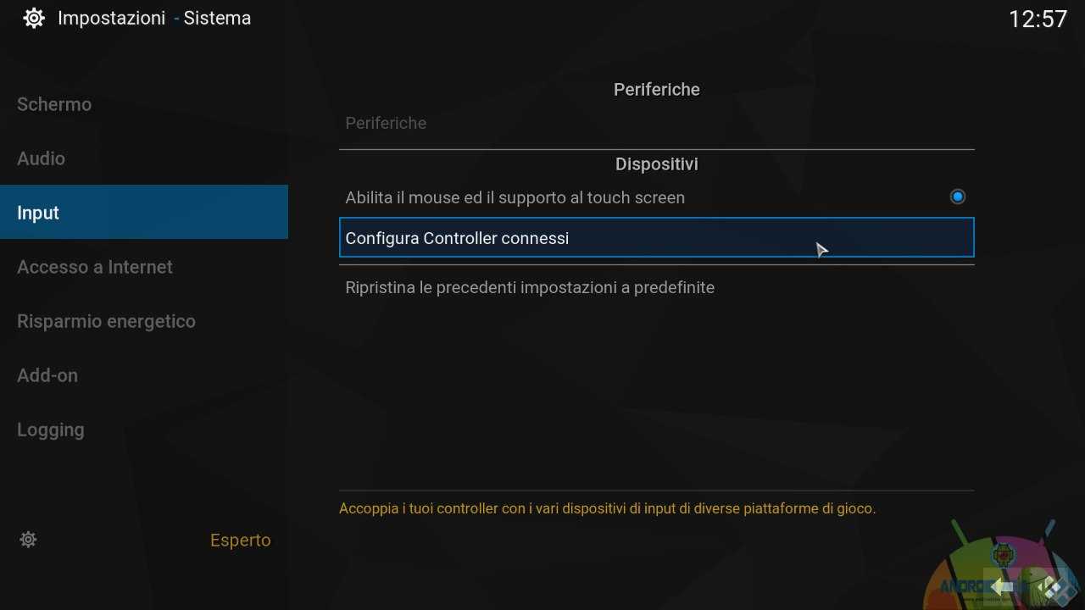Click the settings gear icon beside Impostazioni
1085x610 pixels.
[x=34, y=18]
